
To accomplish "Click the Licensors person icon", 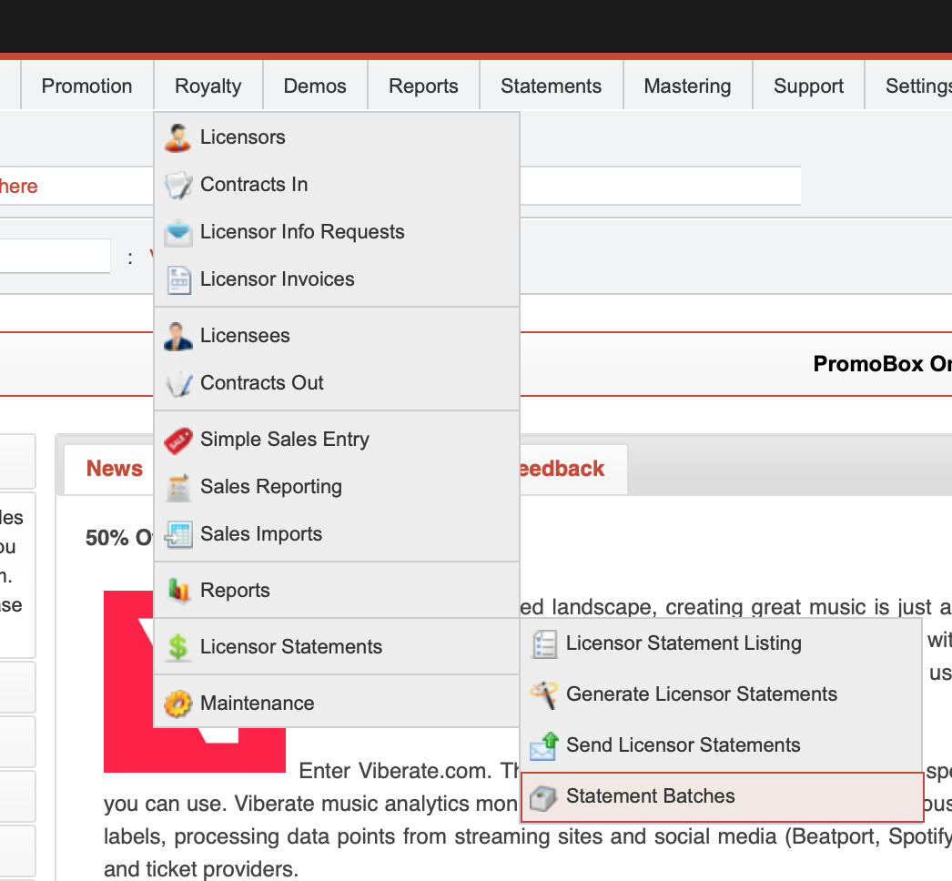I will click(x=177, y=137).
